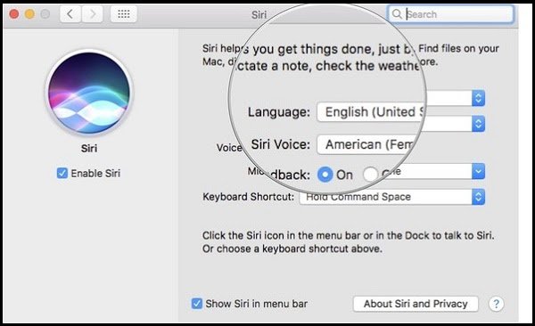
Task: Expand the Keyboard Shortcut dropdown
Action: tap(392, 197)
